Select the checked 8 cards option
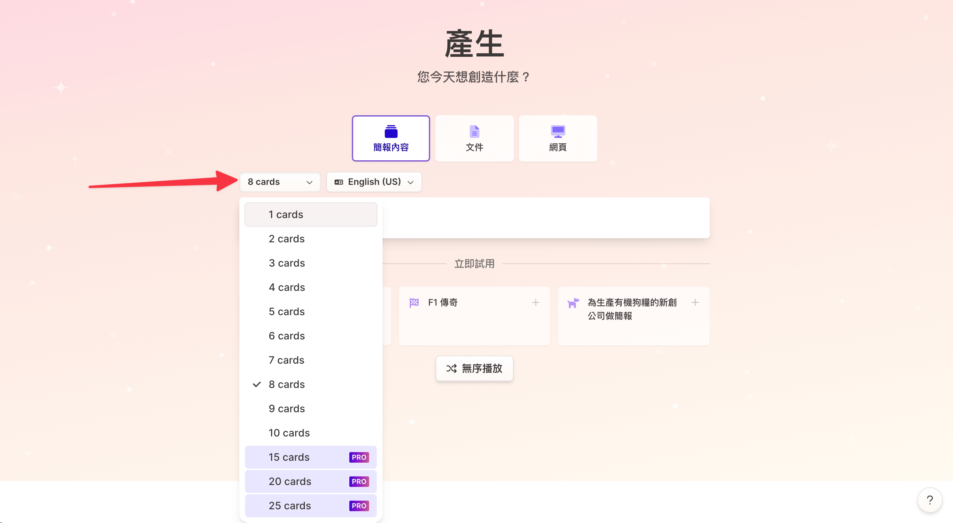Image resolution: width=953 pixels, height=523 pixels. (x=287, y=384)
